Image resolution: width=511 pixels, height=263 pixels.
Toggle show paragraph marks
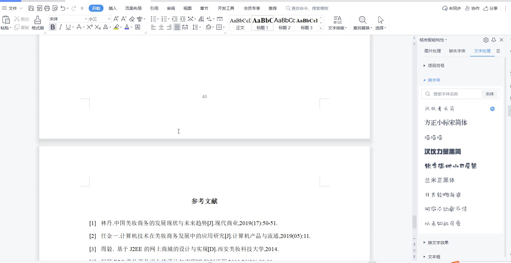(209, 19)
